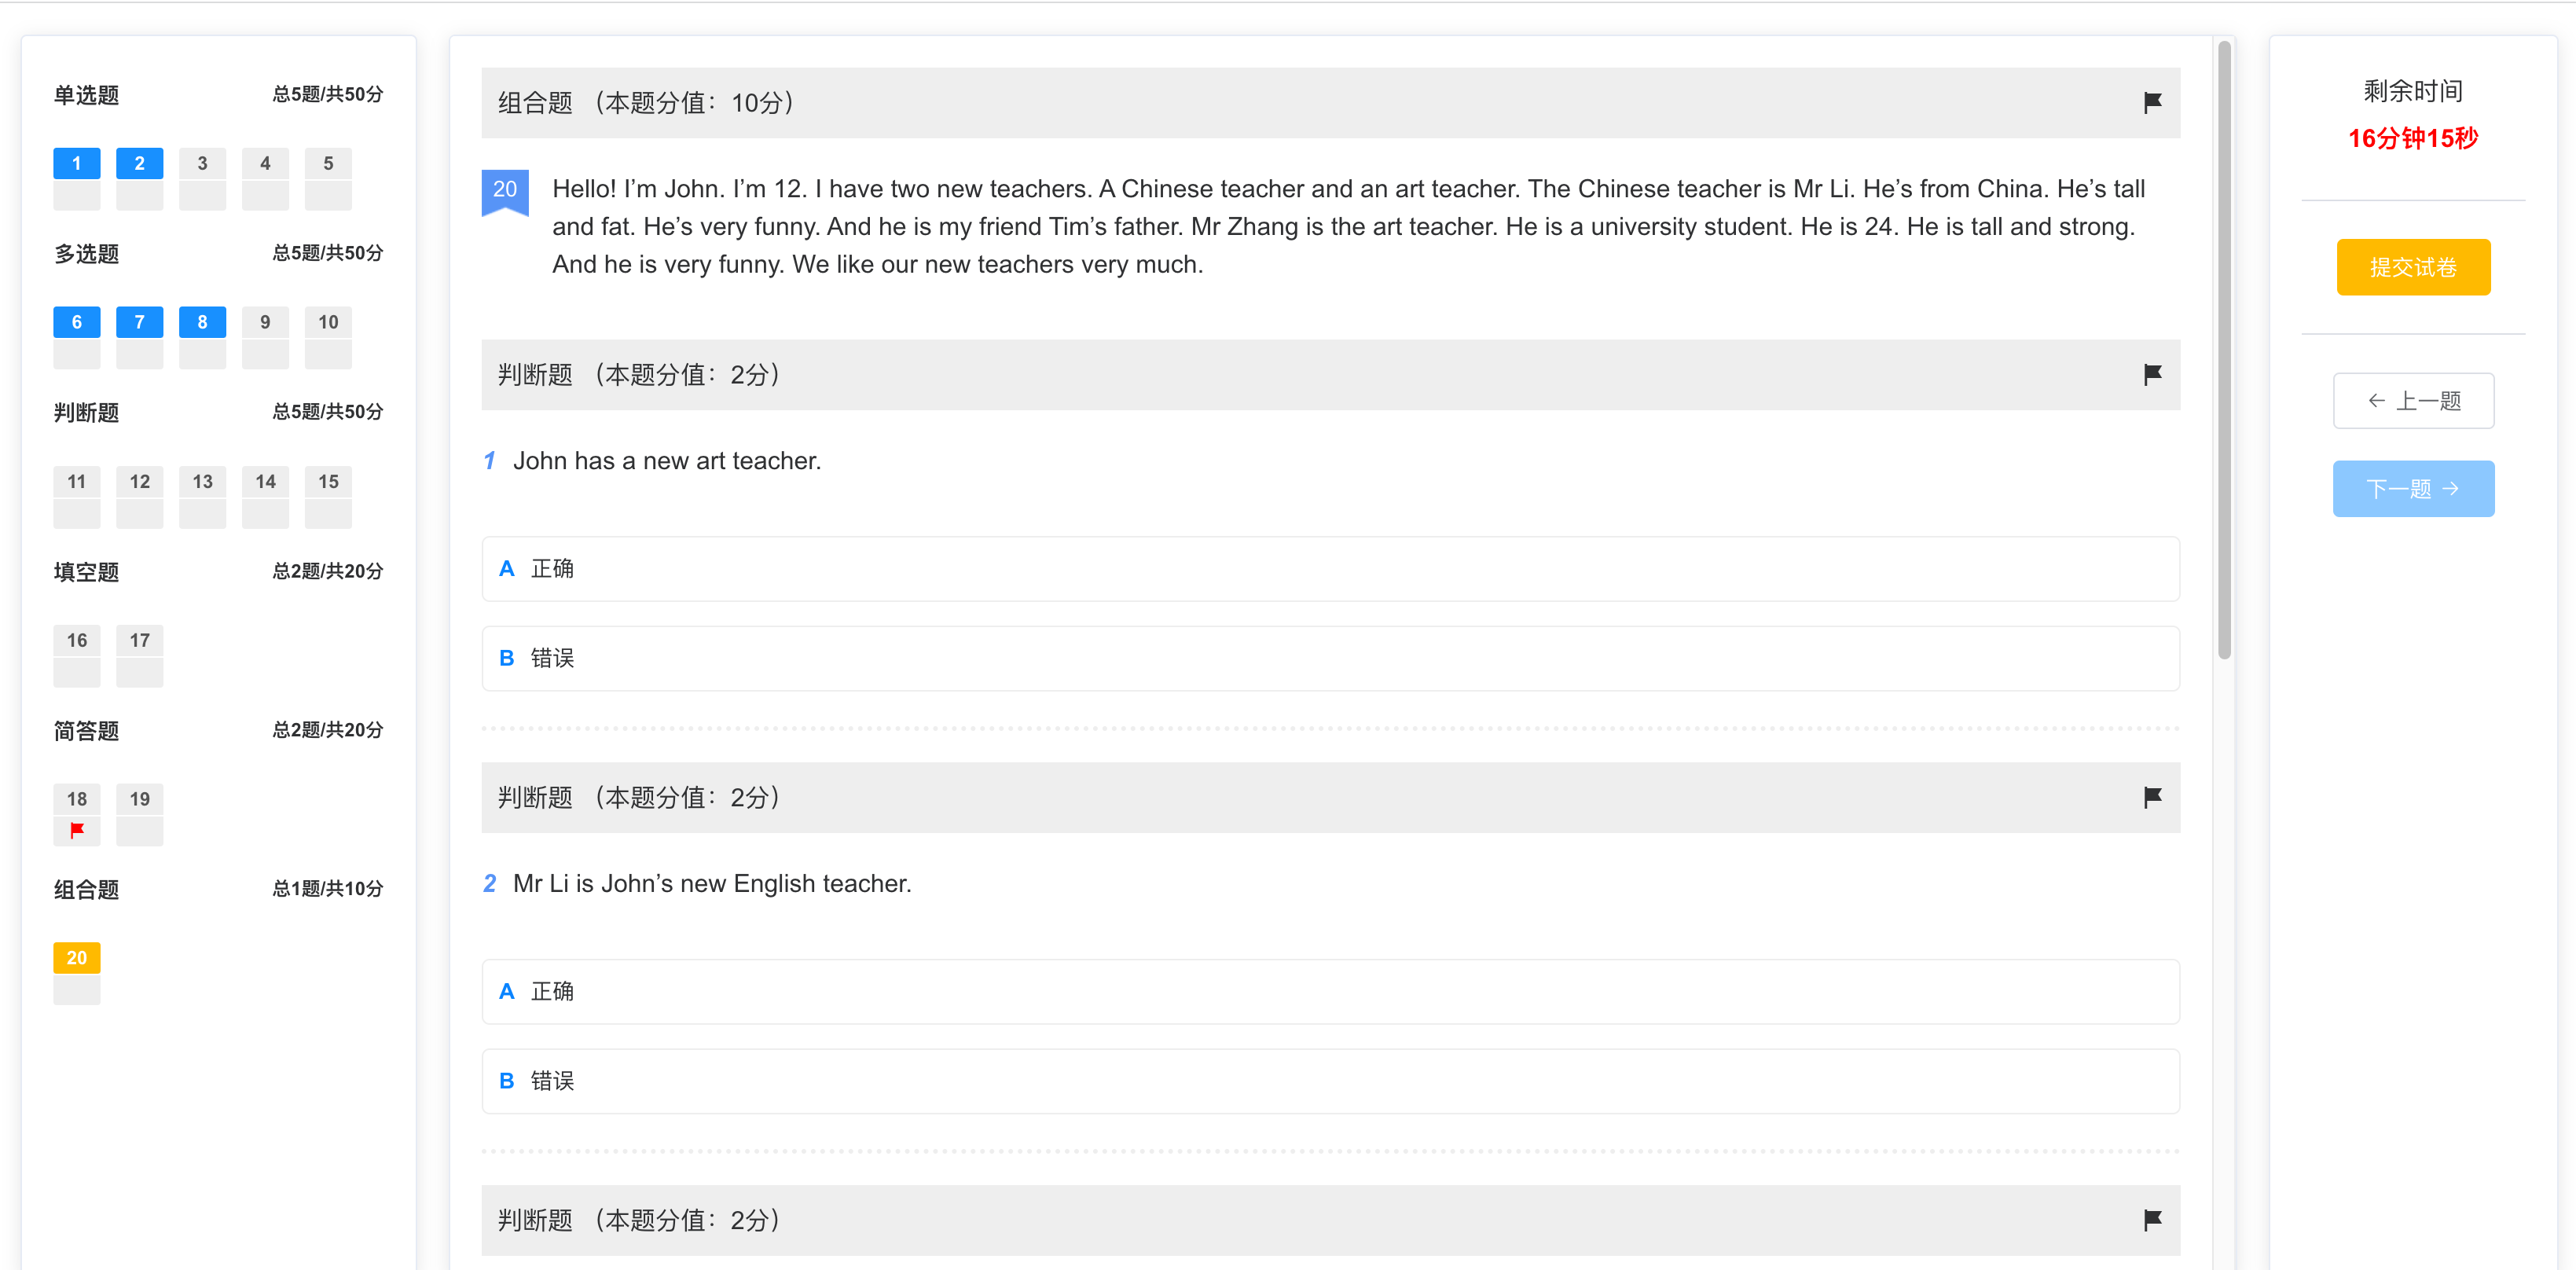Viewport: 2576px width, 1270px height.
Task: Select B 错误 for John has a new art teacher
Action: pos(1330,658)
